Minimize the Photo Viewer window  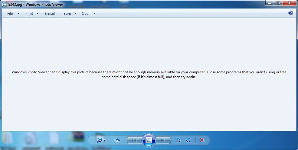270,3
